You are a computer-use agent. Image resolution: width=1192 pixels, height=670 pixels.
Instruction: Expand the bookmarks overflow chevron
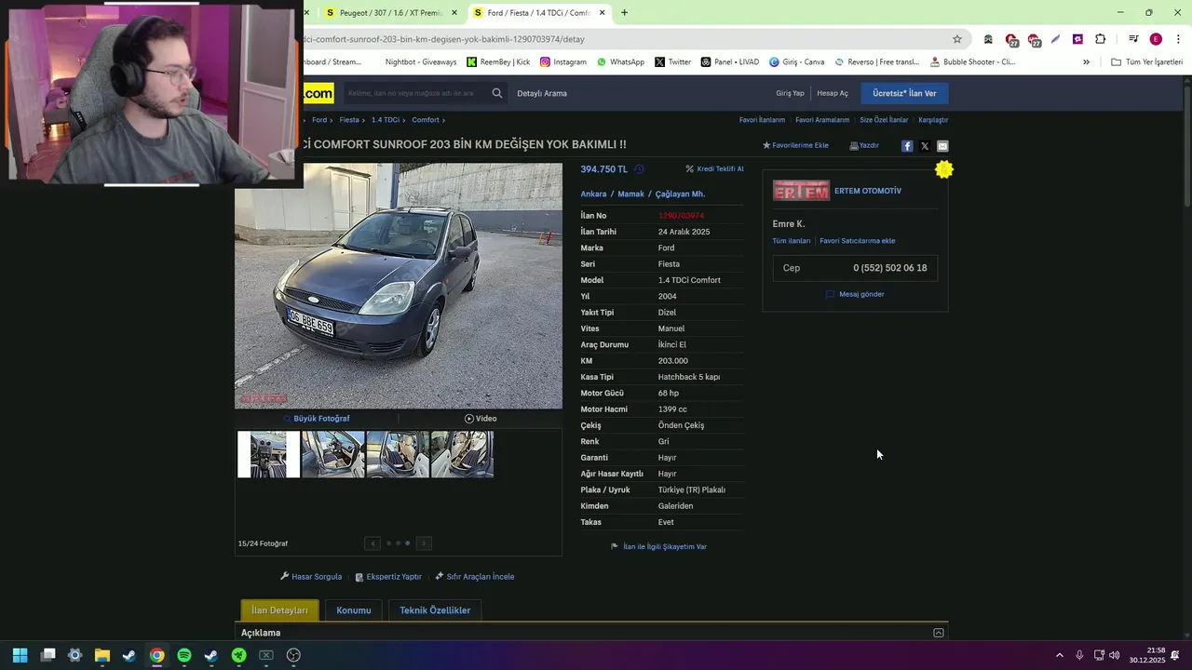[1086, 62]
